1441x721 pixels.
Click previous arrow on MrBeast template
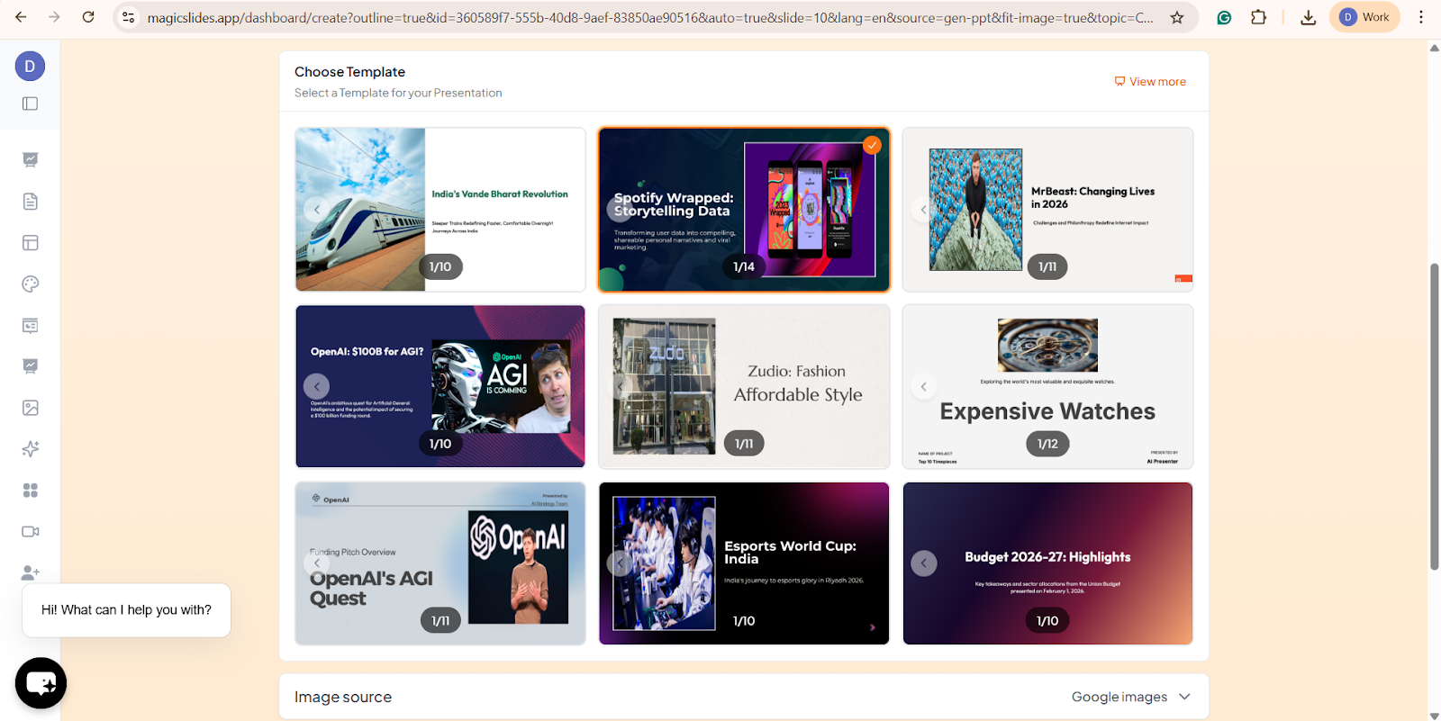(923, 210)
